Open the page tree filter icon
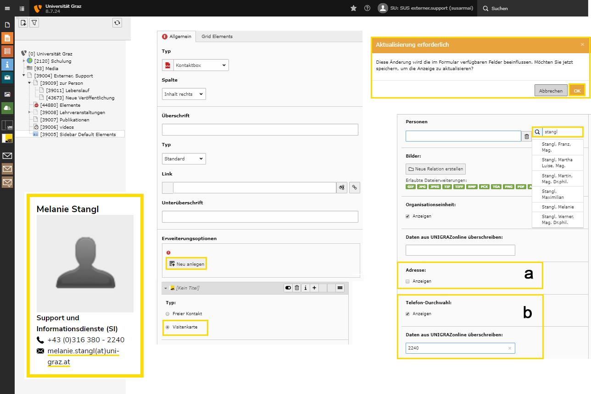This screenshot has height=394, width=591. coord(34,23)
